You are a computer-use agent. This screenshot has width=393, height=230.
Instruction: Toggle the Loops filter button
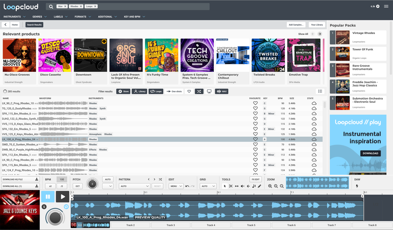pos(156,91)
